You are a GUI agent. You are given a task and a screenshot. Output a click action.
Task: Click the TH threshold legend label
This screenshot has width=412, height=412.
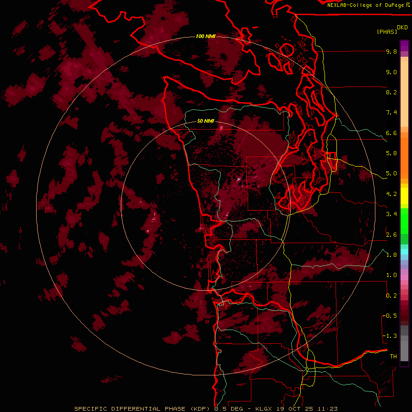coord(393,356)
